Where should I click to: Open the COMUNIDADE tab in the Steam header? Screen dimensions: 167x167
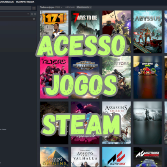point(7,2)
